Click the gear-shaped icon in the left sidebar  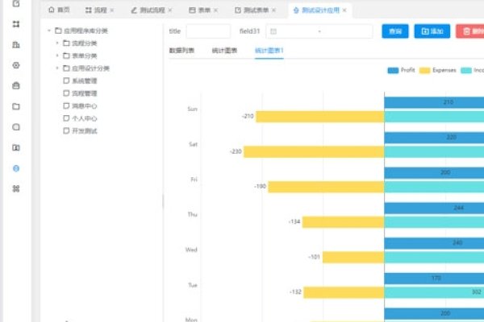(x=16, y=65)
